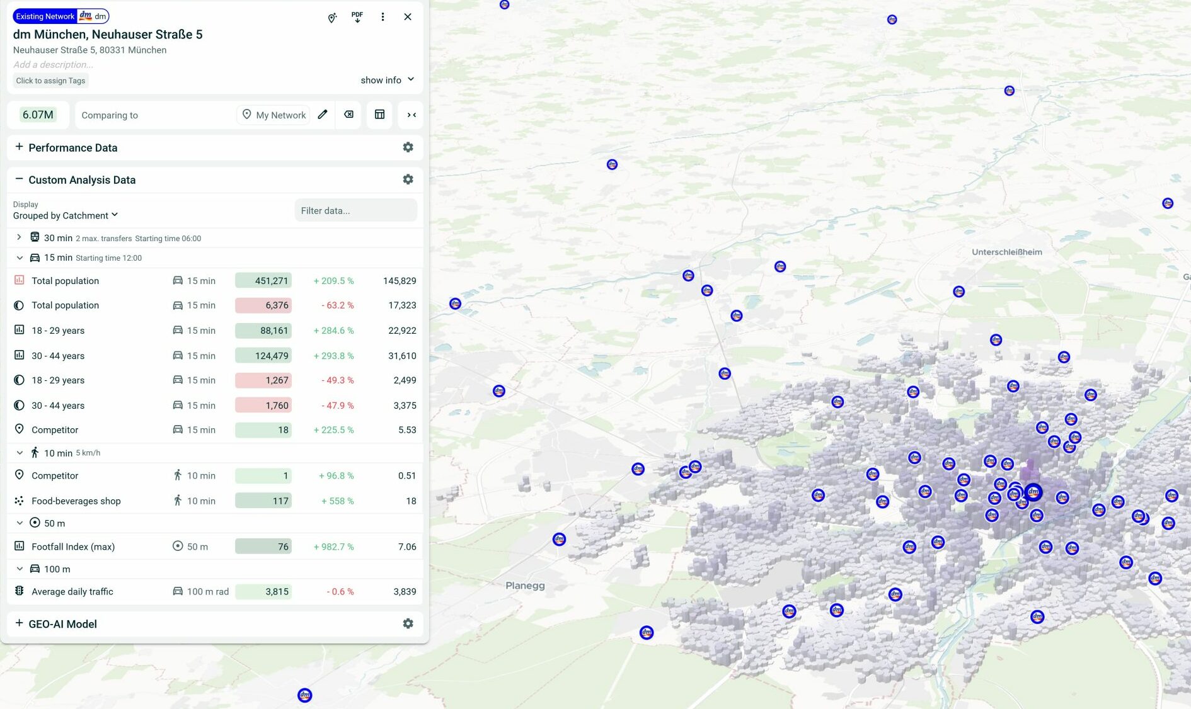The width and height of the screenshot is (1191, 709).
Task: Select the 18 - 29 years value 88,161
Action: [263, 331]
